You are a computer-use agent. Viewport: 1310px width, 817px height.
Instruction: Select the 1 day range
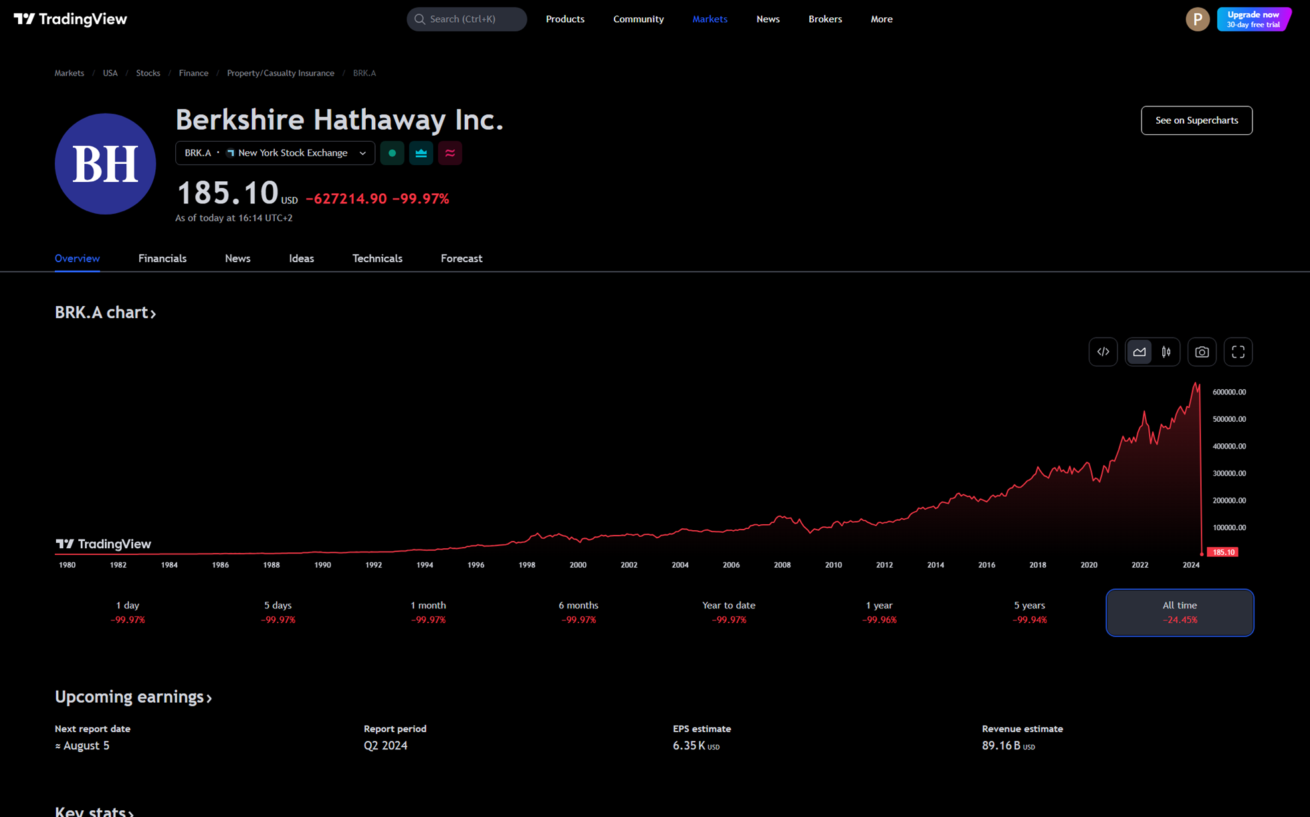coord(128,612)
